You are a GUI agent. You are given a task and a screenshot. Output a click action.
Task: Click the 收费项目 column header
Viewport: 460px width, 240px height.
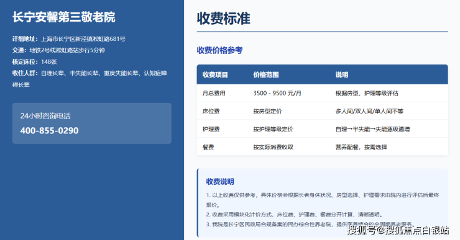click(x=215, y=74)
